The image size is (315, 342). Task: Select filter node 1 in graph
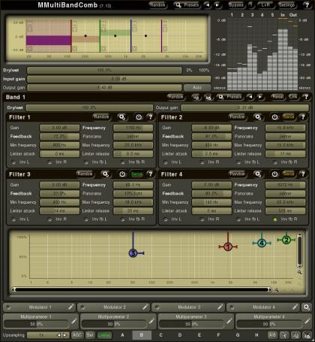(228, 247)
